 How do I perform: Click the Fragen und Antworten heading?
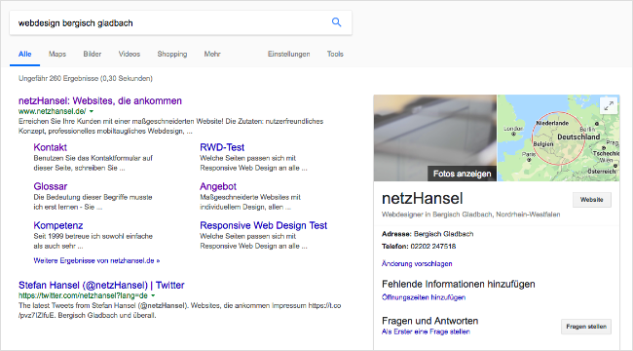pos(429,321)
